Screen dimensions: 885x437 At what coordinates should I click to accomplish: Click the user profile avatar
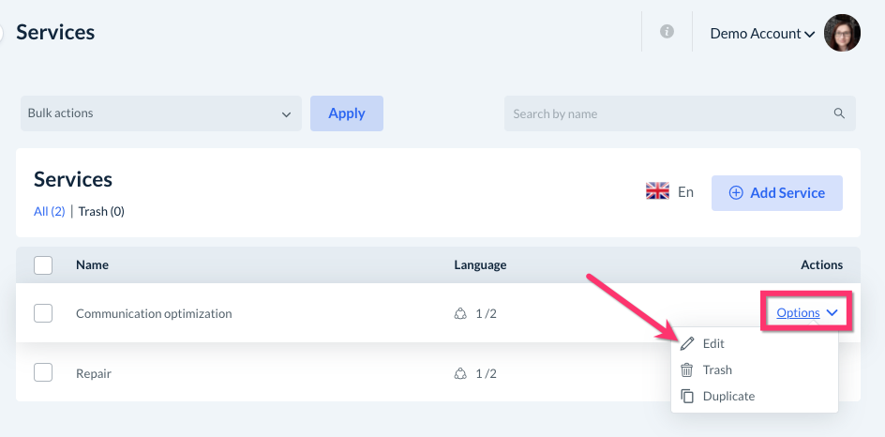(x=841, y=33)
